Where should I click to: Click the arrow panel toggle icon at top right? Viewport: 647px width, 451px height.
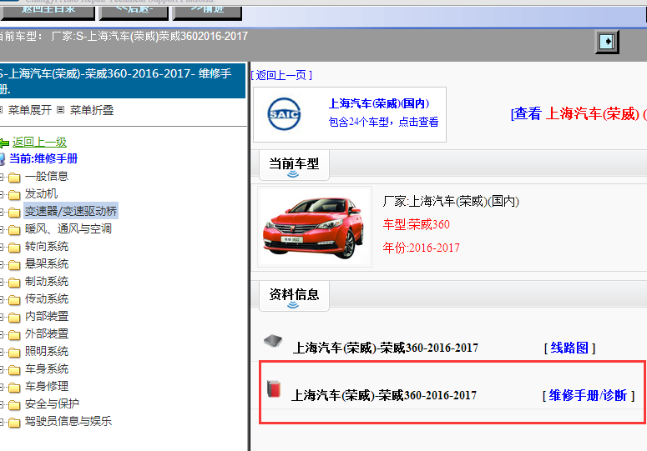tap(607, 42)
